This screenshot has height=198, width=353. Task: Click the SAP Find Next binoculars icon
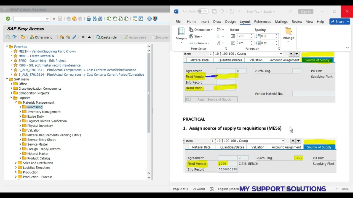click(x=100, y=19)
